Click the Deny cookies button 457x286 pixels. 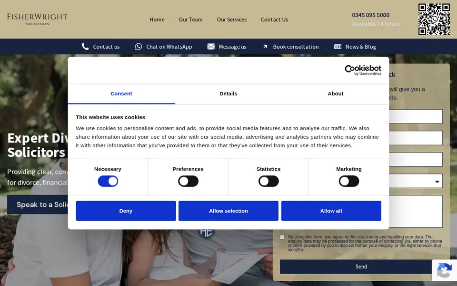(x=126, y=211)
